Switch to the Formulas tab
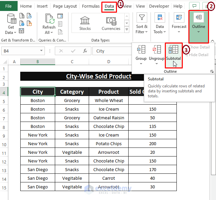The image size is (216, 200). pos(91,6)
